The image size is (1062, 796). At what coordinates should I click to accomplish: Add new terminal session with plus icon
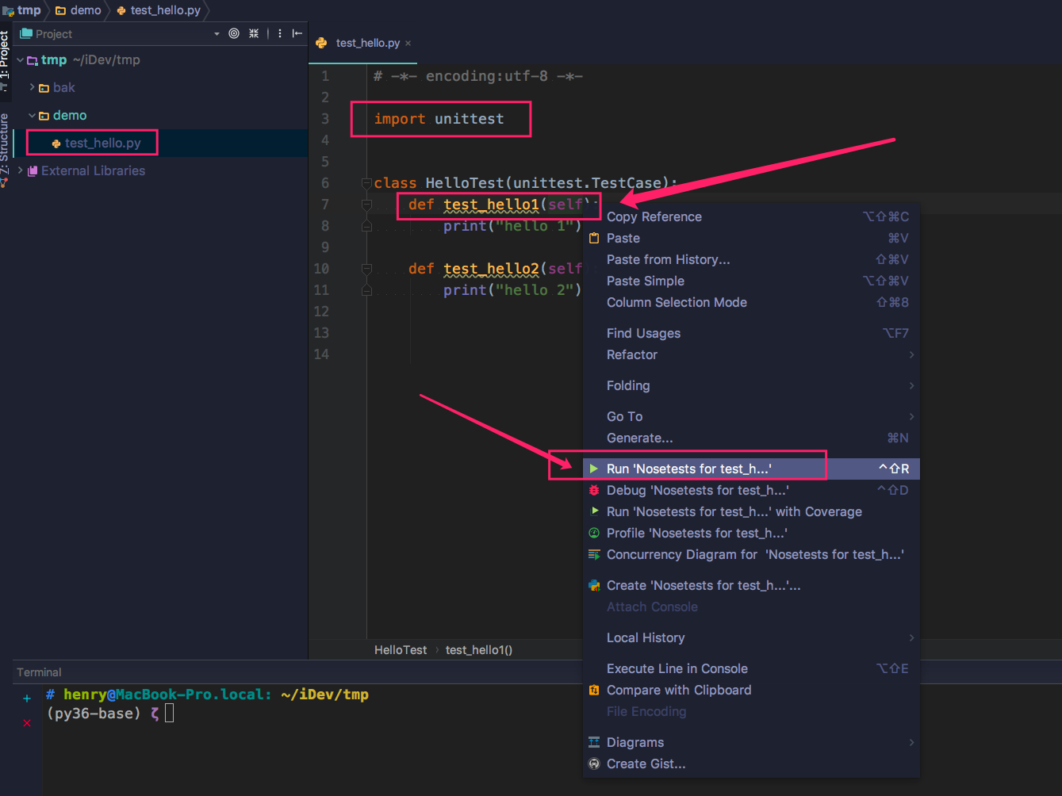point(27,698)
